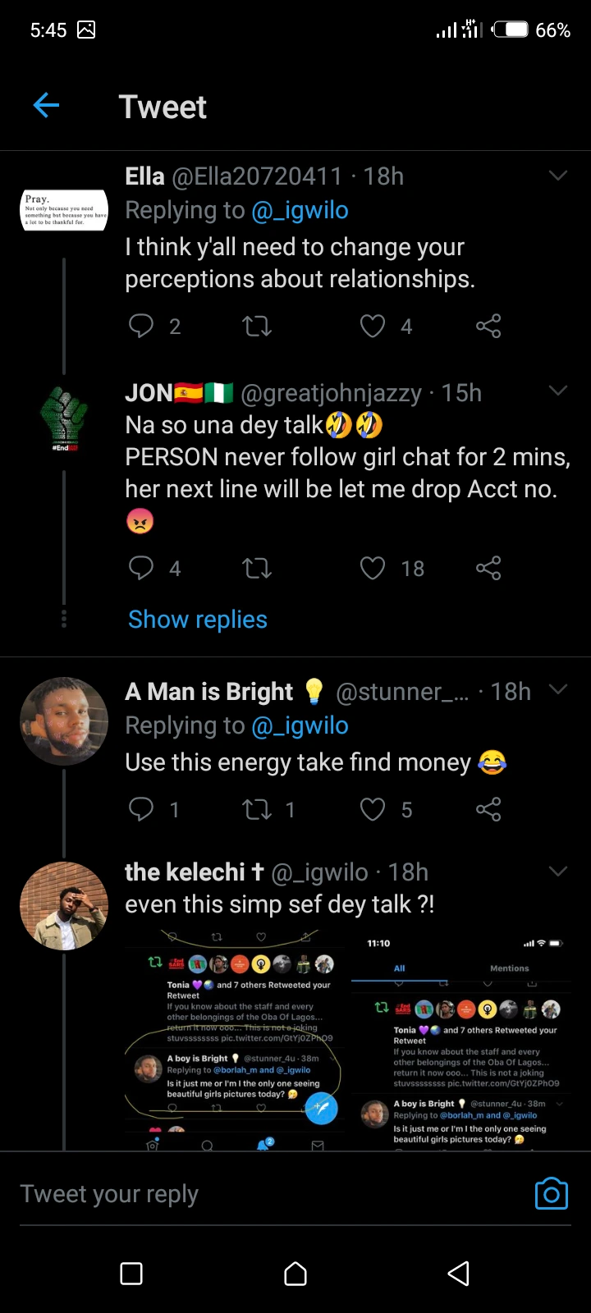Viewport: 591px width, 1313px height.
Task: Share Ella's tweet via share icon
Action: 488,327
